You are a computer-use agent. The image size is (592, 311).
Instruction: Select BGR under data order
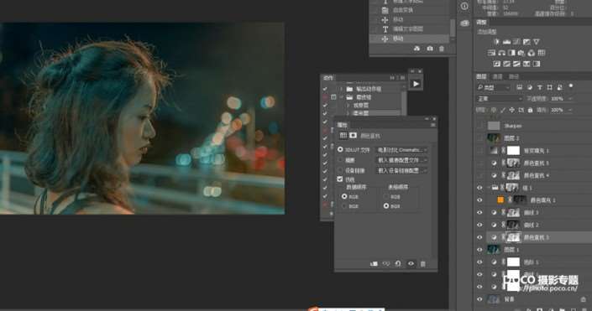(344, 206)
